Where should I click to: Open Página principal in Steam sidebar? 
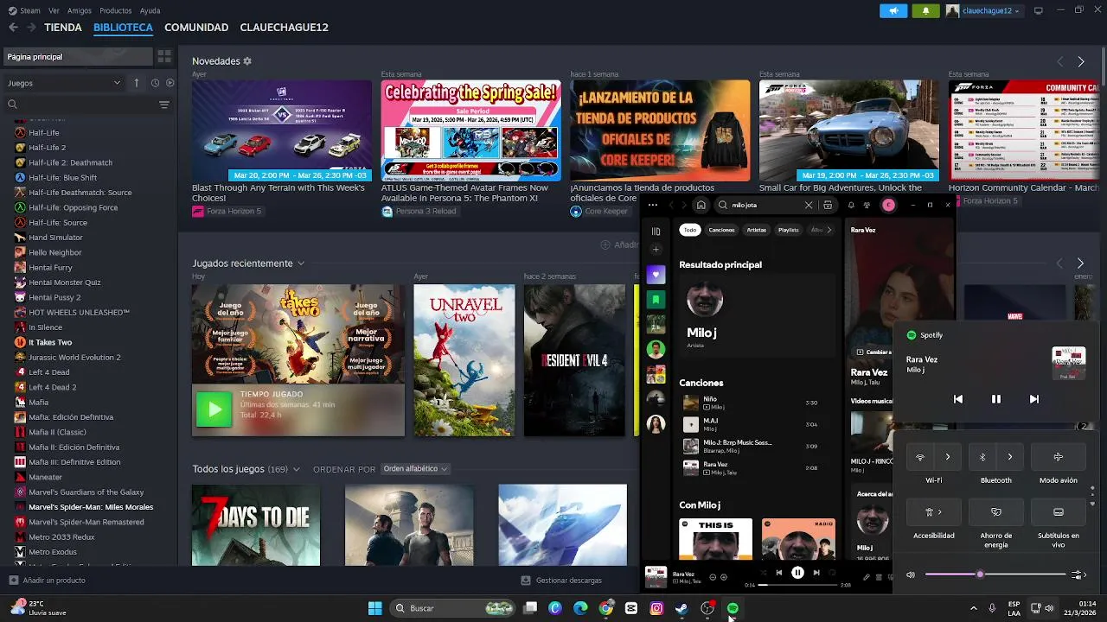click(x=76, y=56)
